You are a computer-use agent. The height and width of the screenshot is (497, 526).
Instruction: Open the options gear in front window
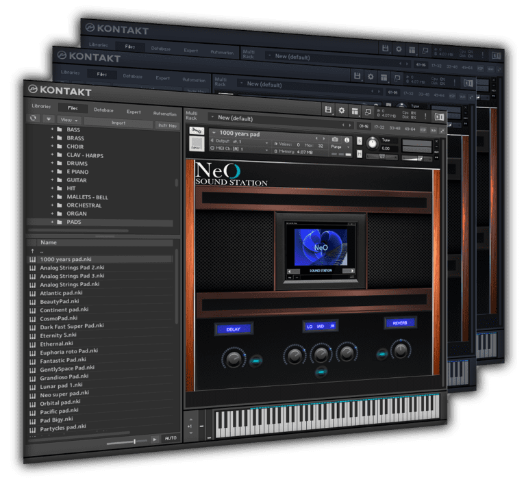[x=342, y=110]
